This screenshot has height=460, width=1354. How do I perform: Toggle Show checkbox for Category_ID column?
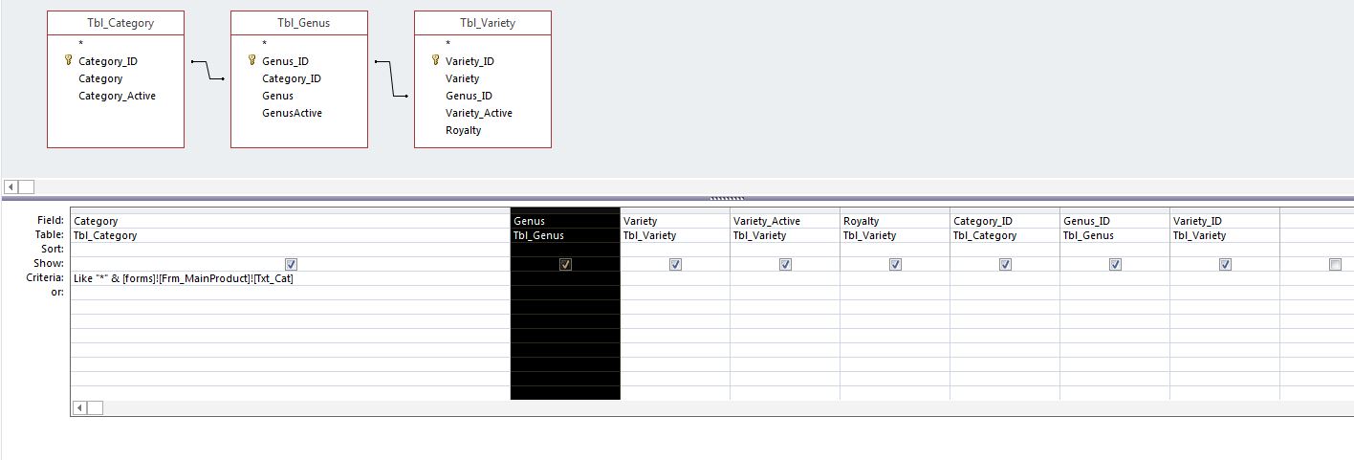coord(1005,264)
